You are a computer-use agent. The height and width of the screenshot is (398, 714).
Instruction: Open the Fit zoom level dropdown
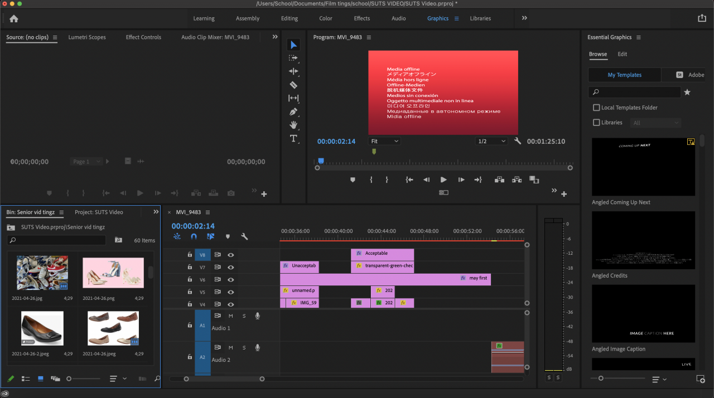pos(385,142)
